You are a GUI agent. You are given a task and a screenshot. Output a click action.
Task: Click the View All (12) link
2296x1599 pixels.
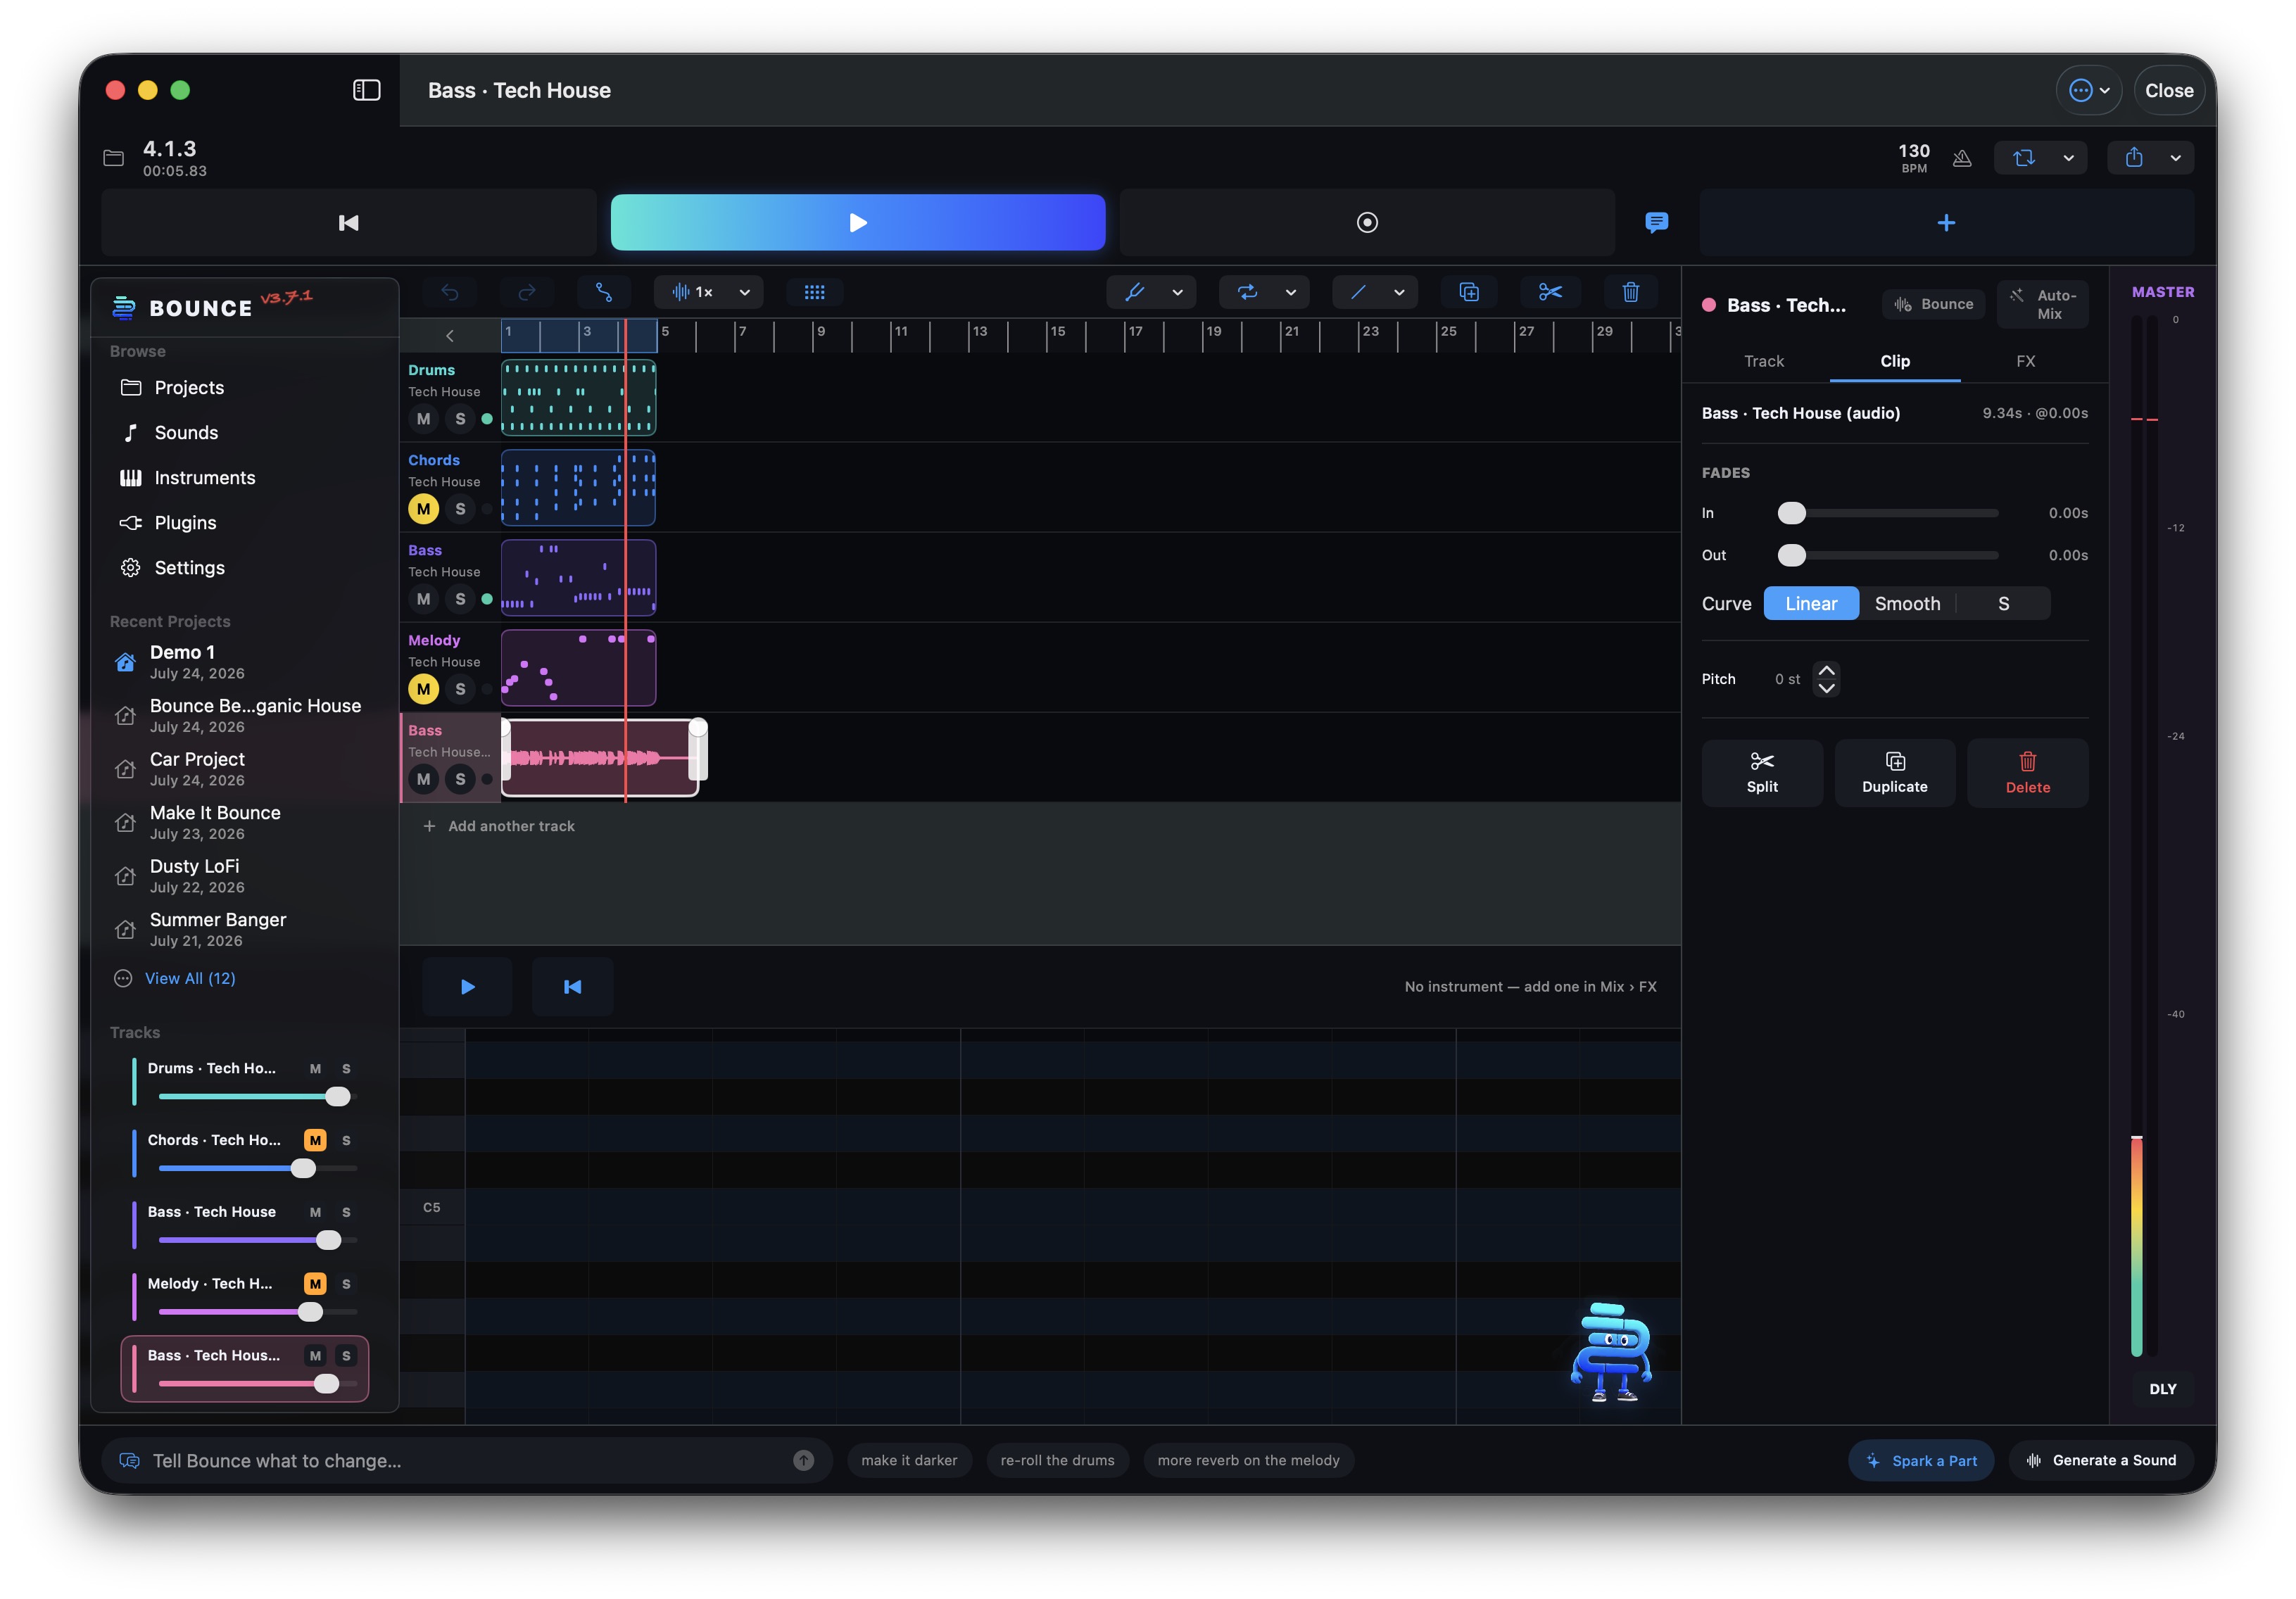point(190,978)
